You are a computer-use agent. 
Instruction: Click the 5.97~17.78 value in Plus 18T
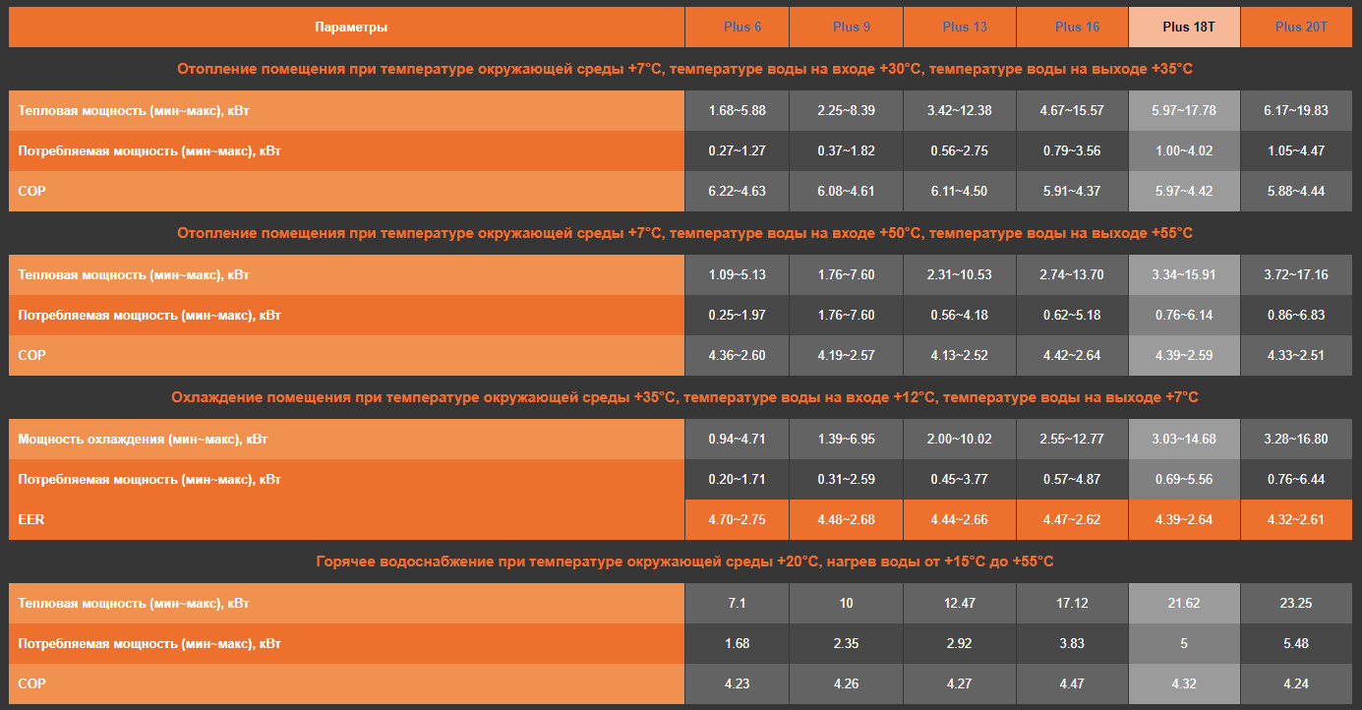(x=1183, y=110)
